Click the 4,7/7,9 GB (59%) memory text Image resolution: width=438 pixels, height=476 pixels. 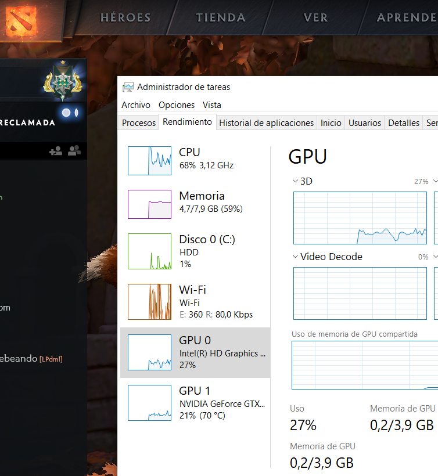point(211,209)
